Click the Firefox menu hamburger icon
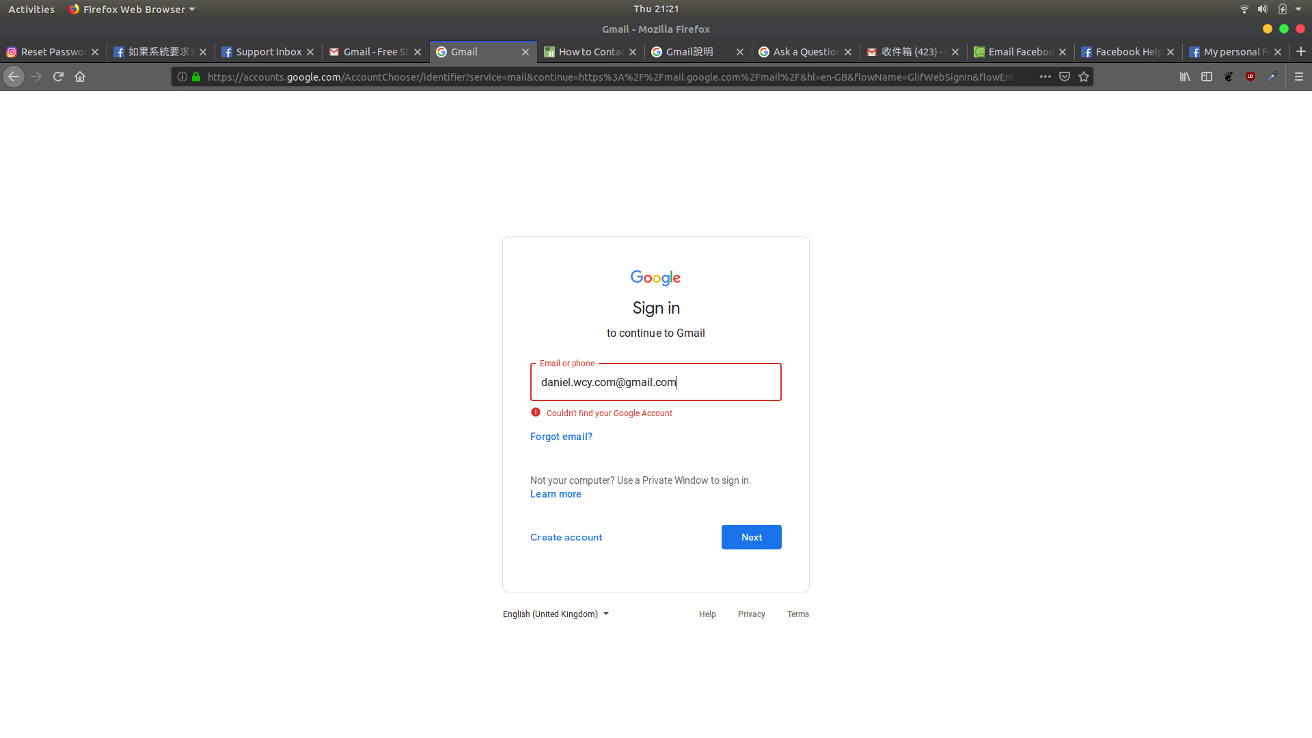Viewport: 1312px width, 738px height. coord(1298,77)
